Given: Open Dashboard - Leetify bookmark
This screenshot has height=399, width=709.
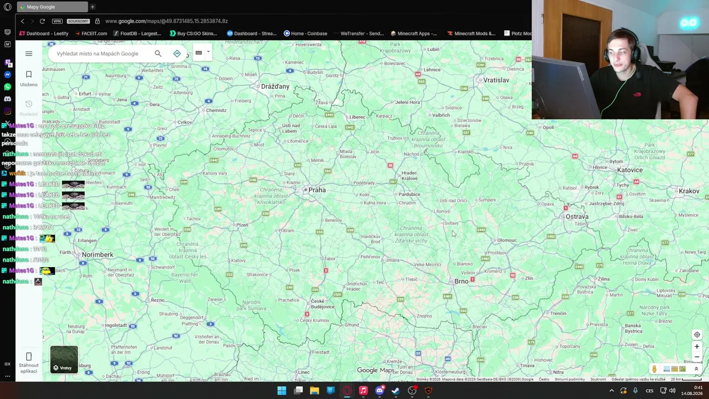Looking at the screenshot, I should click(x=44, y=33).
